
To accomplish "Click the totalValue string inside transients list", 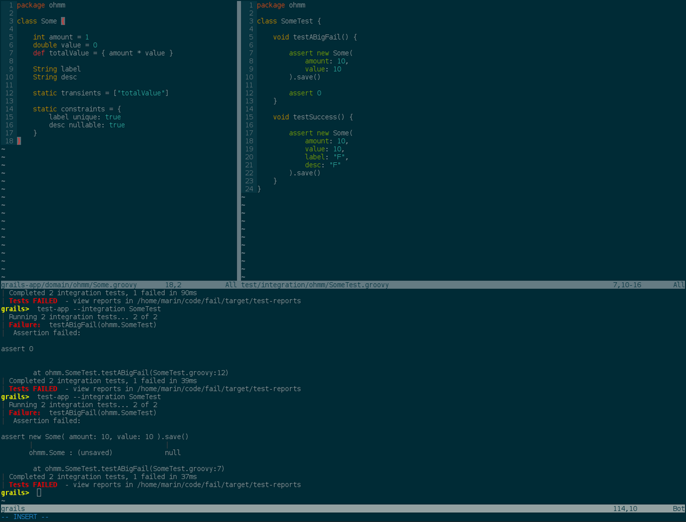I will [144, 93].
